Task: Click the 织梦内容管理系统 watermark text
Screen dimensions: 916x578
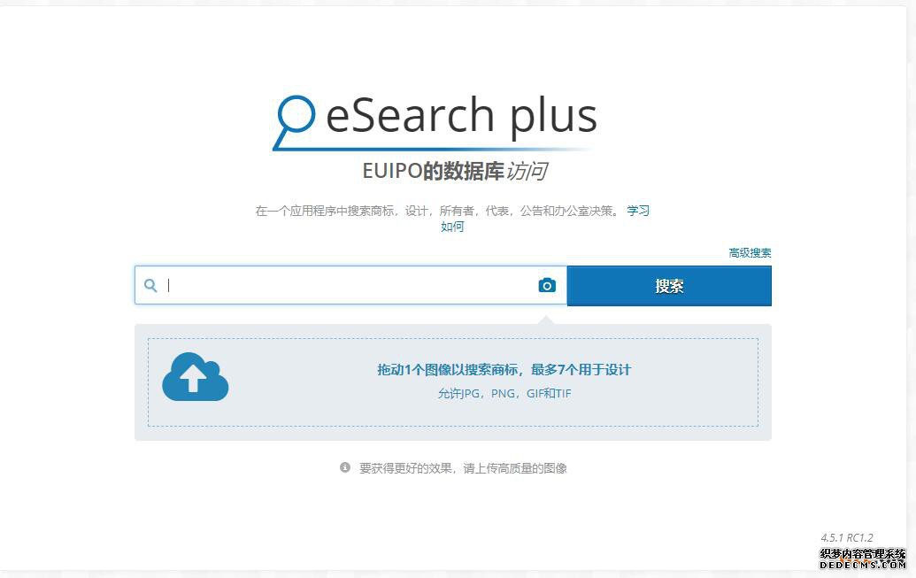Action: click(x=863, y=551)
